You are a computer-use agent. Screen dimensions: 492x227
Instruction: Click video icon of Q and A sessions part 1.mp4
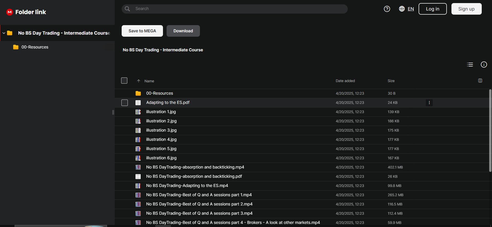coord(138,195)
